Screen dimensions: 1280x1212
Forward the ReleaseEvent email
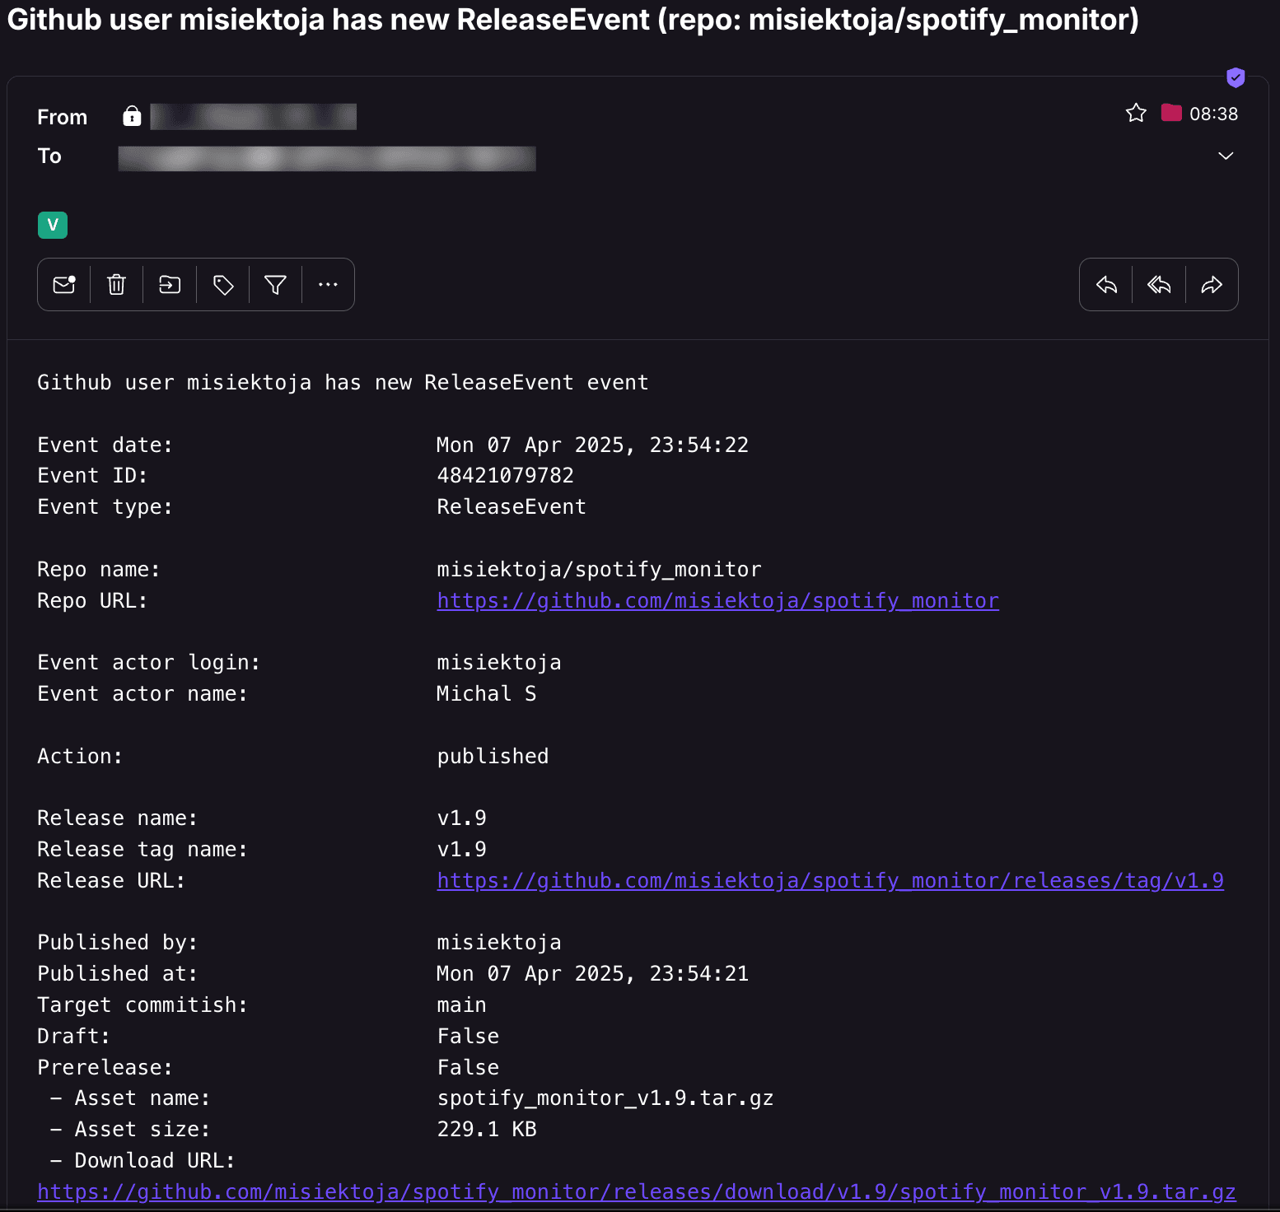pos(1212,284)
